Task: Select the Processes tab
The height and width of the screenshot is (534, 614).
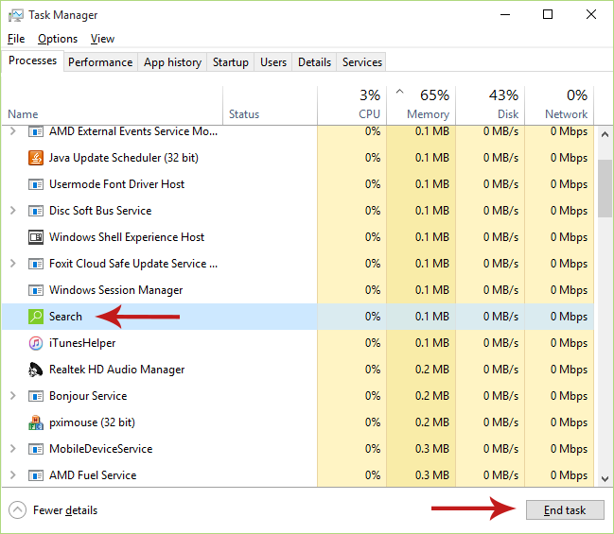Action: click(x=32, y=60)
